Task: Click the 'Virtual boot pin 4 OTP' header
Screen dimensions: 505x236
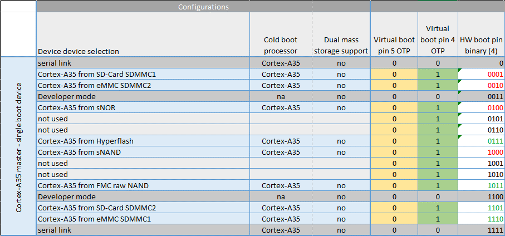Action: coord(438,35)
